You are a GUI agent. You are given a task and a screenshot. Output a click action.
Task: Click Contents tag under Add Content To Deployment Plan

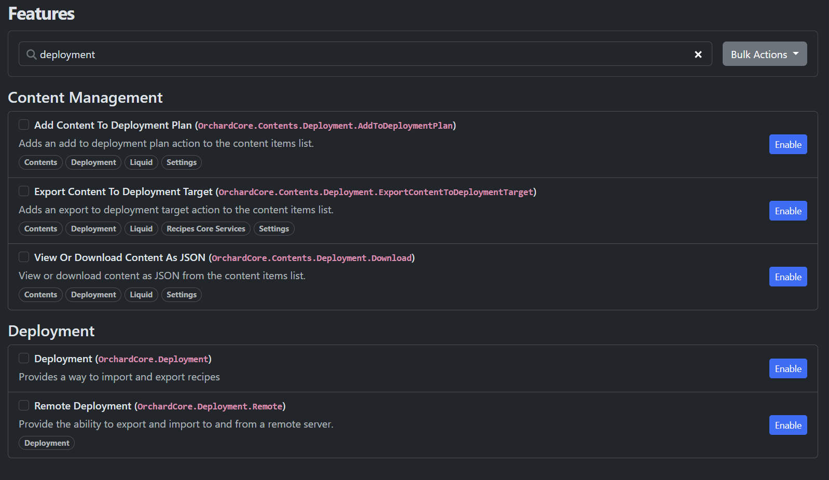point(40,162)
